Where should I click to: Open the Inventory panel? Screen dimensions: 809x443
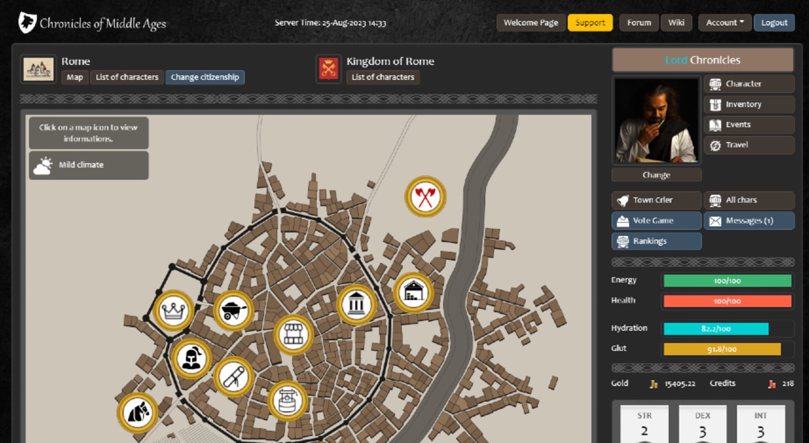click(749, 104)
